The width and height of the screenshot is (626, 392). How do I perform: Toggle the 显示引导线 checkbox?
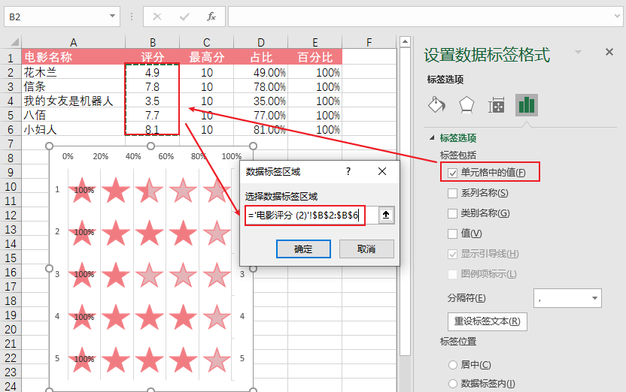tap(452, 254)
